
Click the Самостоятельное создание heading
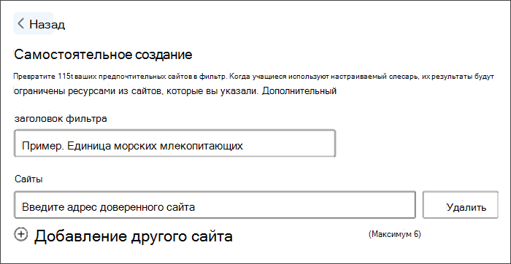[104, 55]
